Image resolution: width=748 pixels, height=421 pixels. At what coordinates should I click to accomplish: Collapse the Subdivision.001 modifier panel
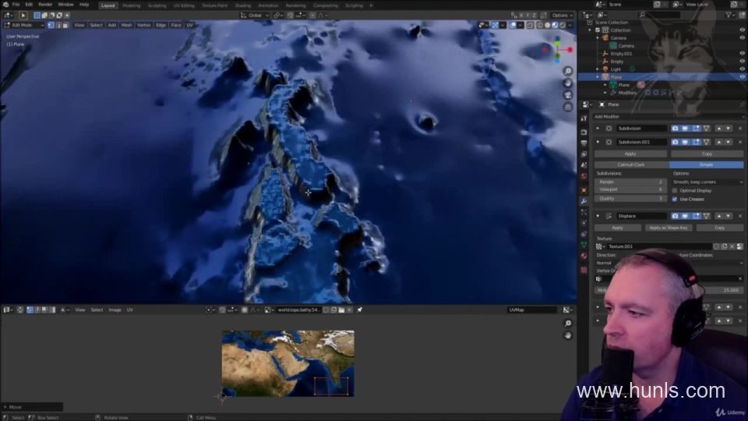pyautogui.click(x=598, y=142)
